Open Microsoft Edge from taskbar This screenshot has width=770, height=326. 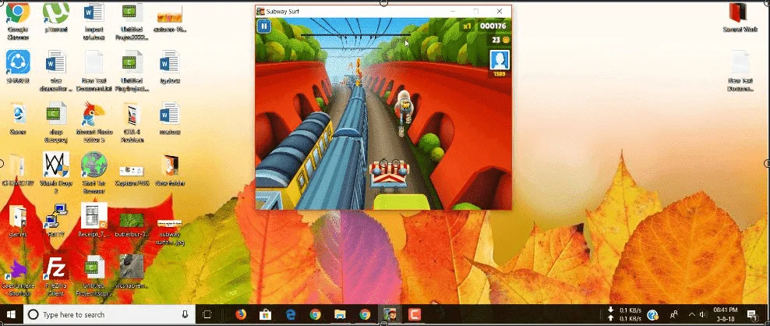click(x=290, y=314)
